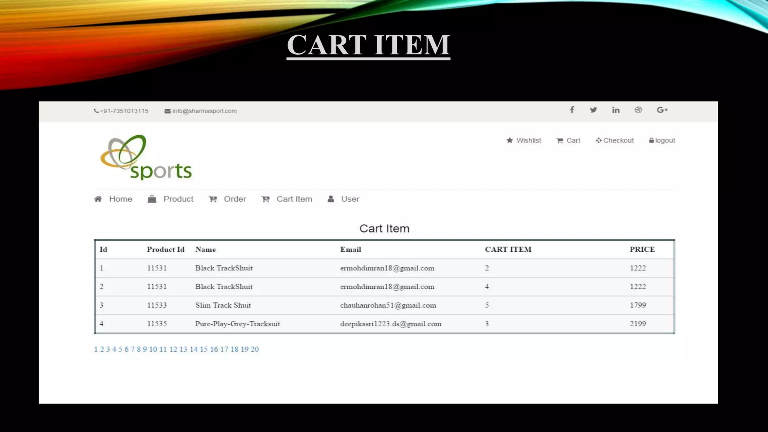Go to pagination page 12

[x=173, y=349]
